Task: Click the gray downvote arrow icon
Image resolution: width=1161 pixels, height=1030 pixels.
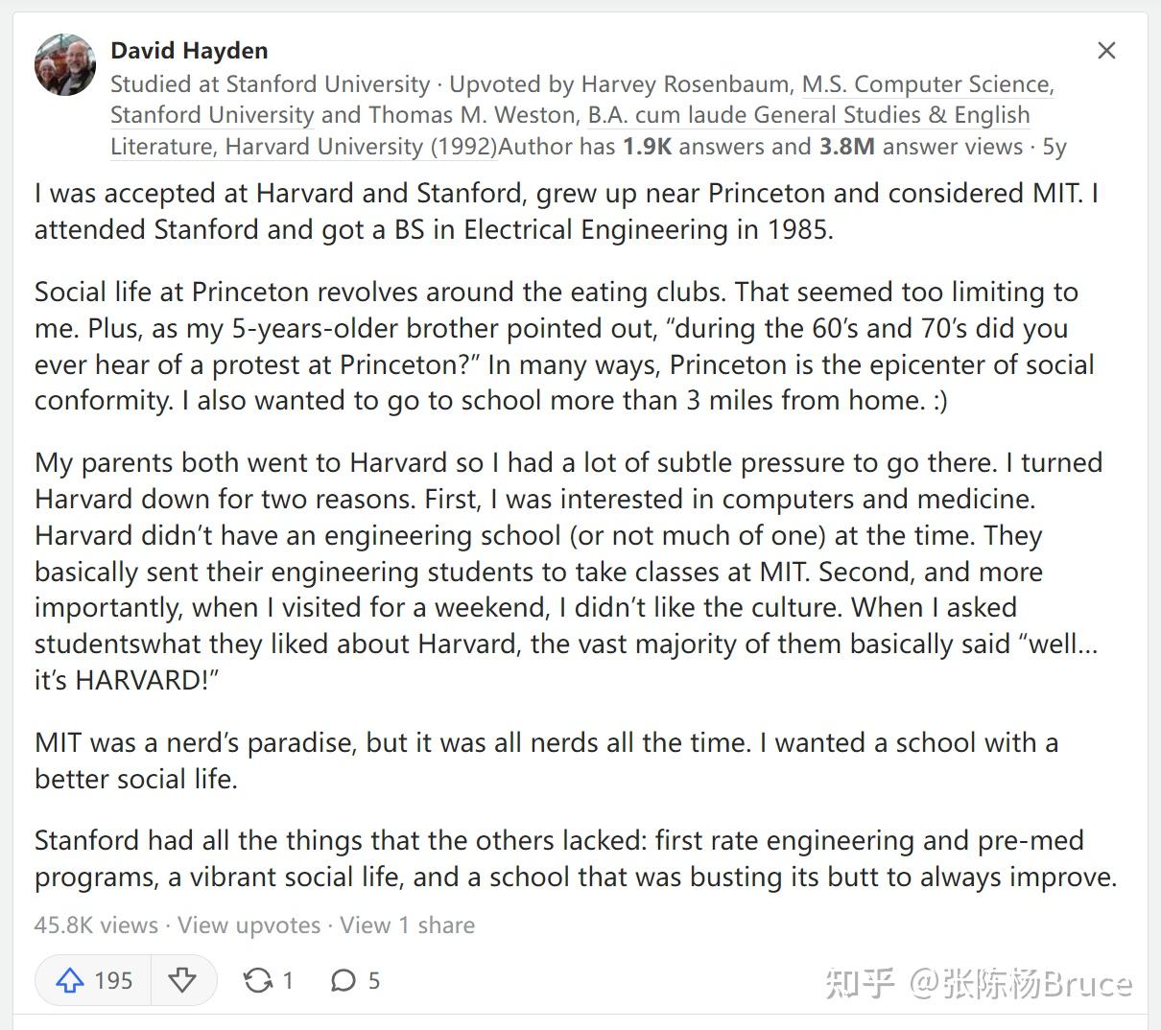Action: [x=182, y=980]
